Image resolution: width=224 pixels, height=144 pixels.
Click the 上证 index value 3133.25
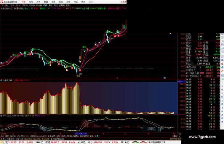tap(12, 142)
